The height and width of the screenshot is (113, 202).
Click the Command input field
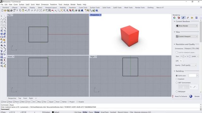pos(104,109)
